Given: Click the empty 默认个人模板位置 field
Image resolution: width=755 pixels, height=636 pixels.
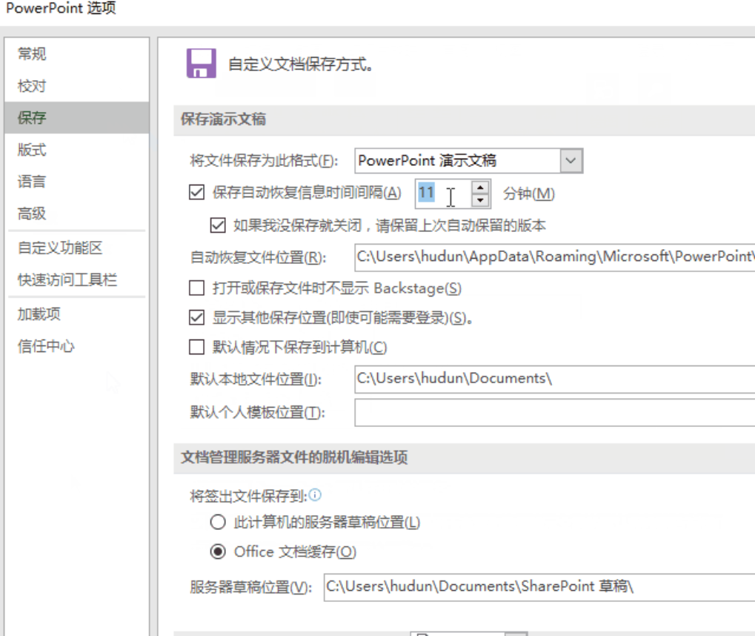Looking at the screenshot, I should point(555,412).
